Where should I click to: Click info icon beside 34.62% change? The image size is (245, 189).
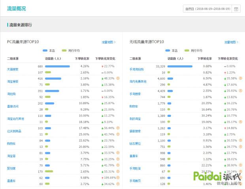click(118, 184)
